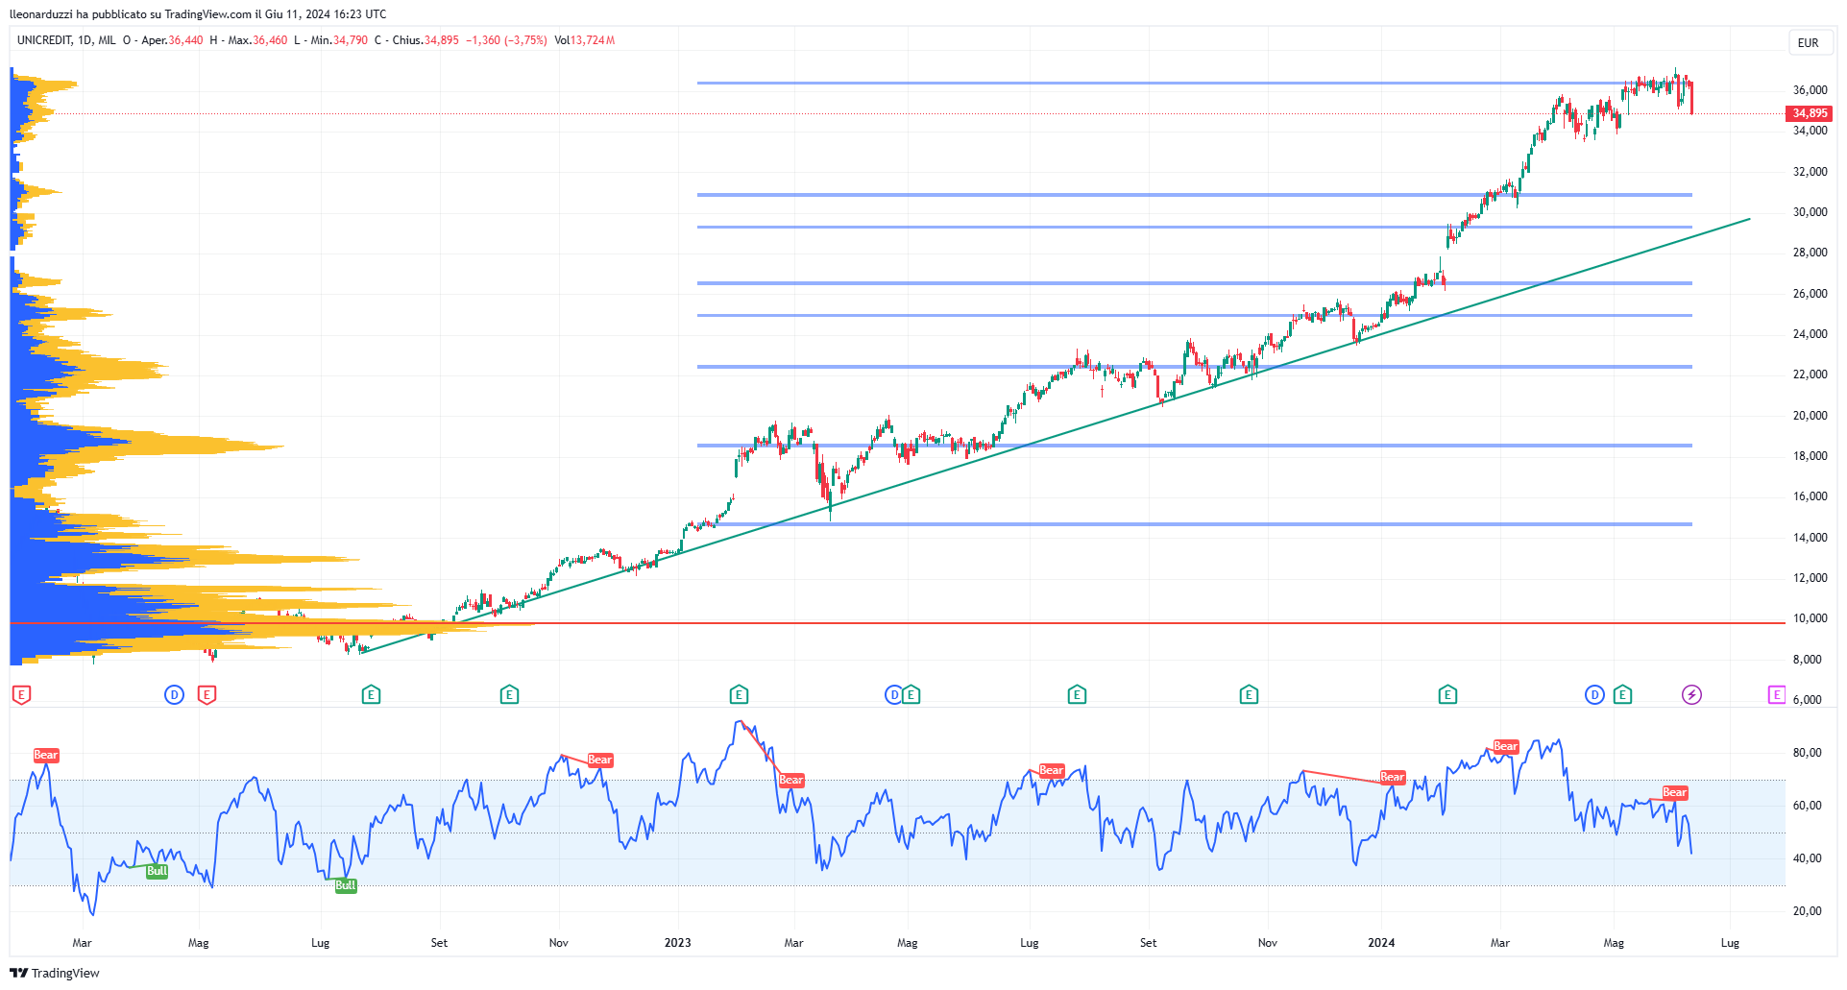Click the Bear divergence label near Mar 2024

point(1506,746)
